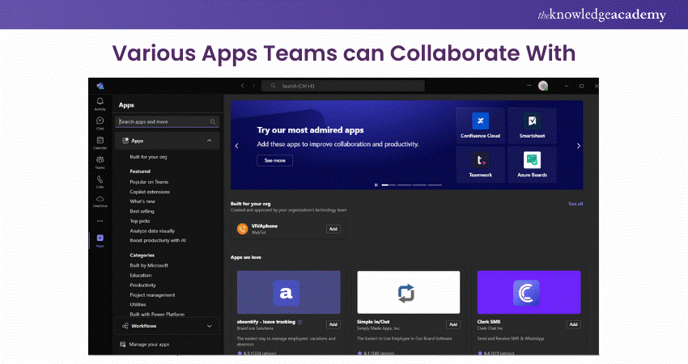The height and width of the screenshot is (364, 688).
Task: Open the Teams section icon
Action: click(x=100, y=161)
